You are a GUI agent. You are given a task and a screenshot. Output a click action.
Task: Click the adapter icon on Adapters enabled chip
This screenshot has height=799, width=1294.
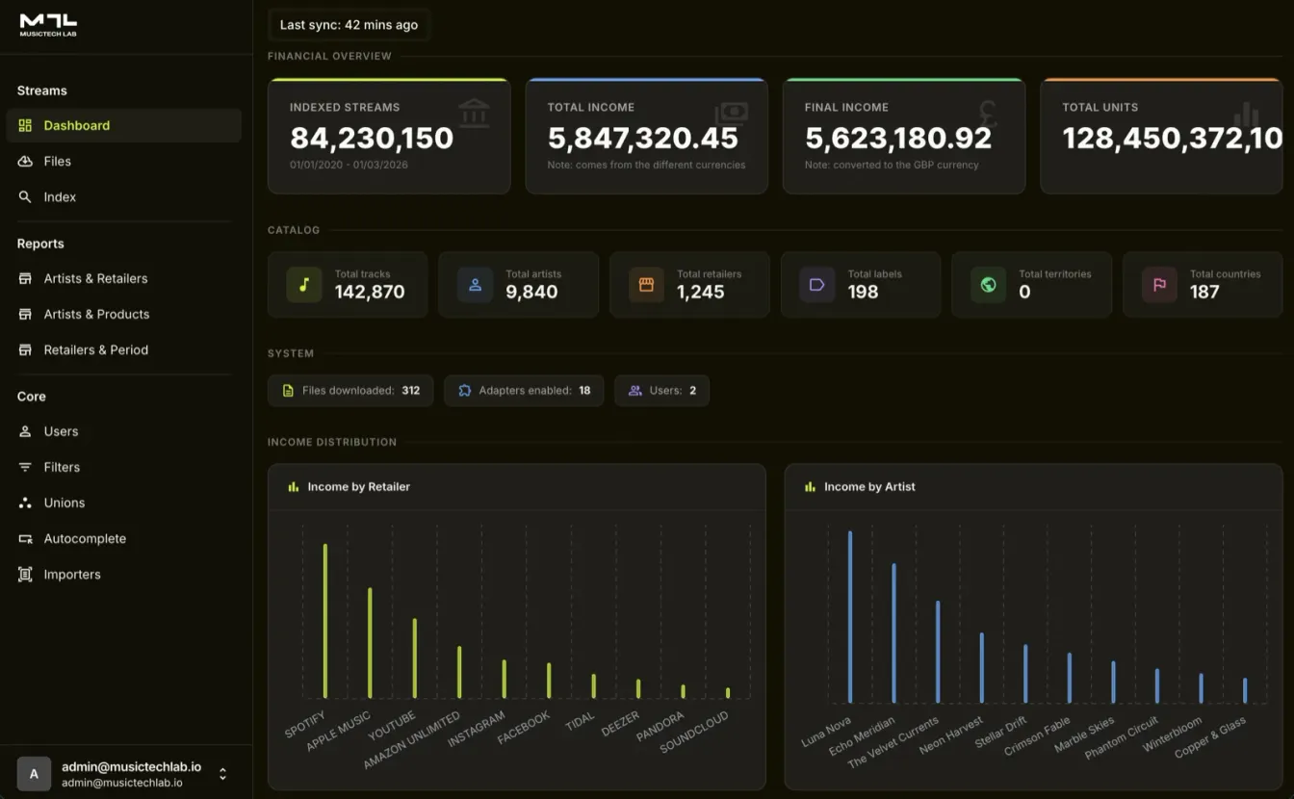pos(464,390)
